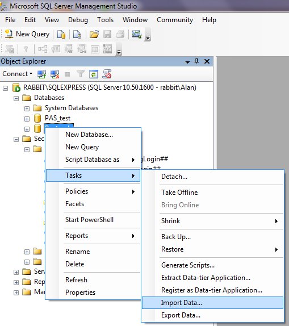Select Back Up... in Tasks submenu
Image resolution: width=289 pixels, height=326 pixels.
(x=212, y=237)
